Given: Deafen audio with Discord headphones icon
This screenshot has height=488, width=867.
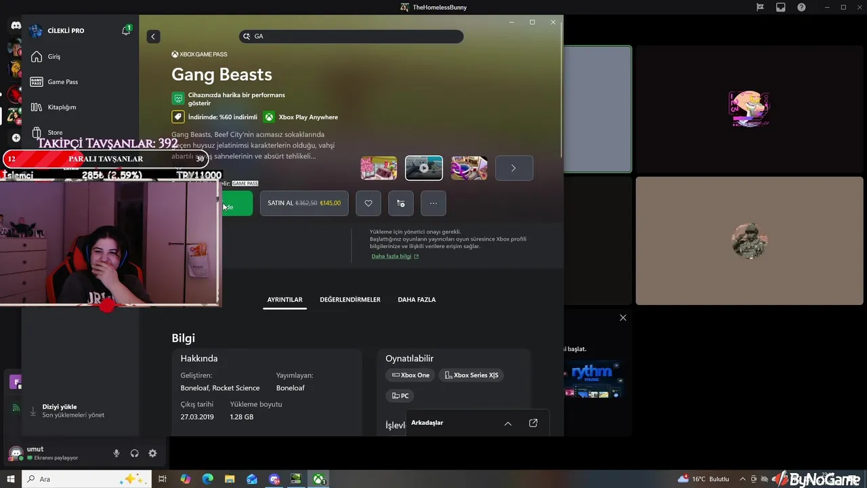Looking at the screenshot, I should 135,453.
